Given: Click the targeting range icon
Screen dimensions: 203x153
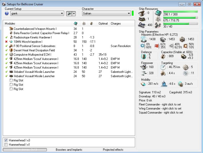Looking at the screenshot, I should [163, 67].
